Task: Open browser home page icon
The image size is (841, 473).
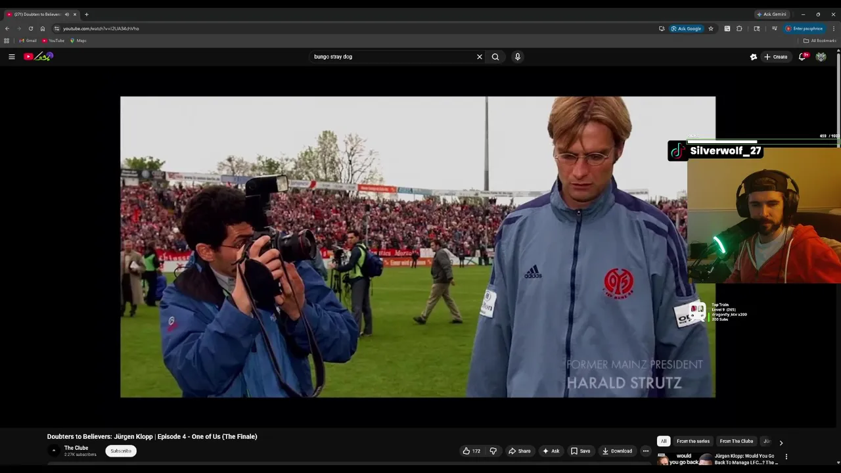Action: [x=43, y=28]
